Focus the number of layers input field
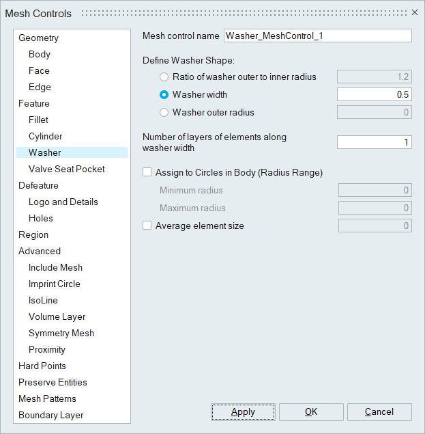The height and width of the screenshot is (434, 425). (374, 142)
